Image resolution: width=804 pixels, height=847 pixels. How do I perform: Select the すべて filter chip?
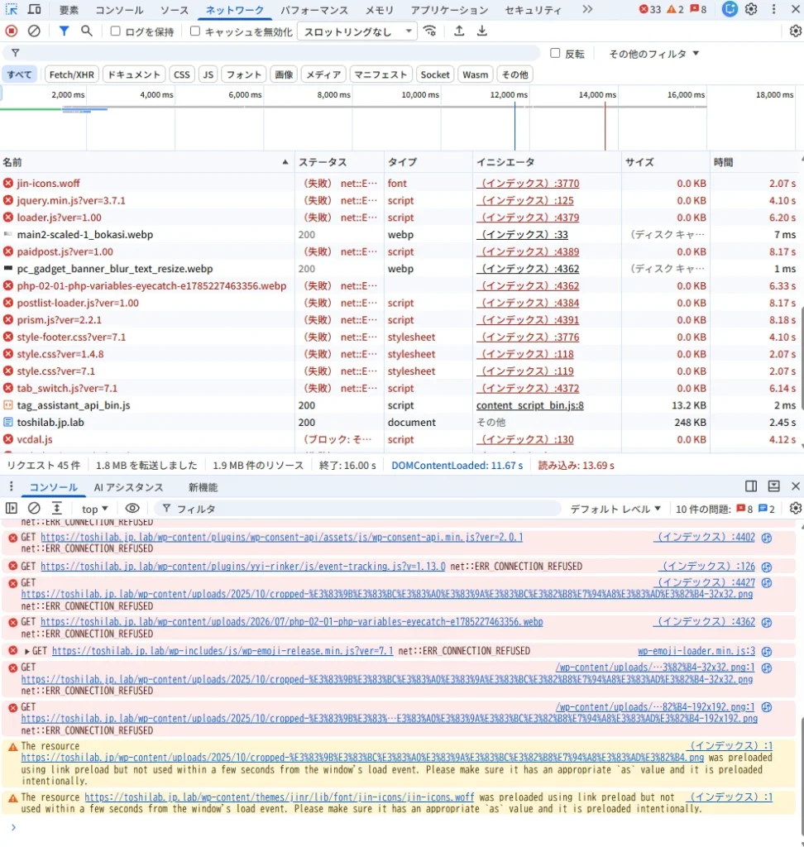20,74
